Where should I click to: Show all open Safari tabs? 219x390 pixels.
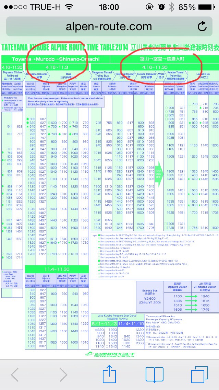click(199, 375)
